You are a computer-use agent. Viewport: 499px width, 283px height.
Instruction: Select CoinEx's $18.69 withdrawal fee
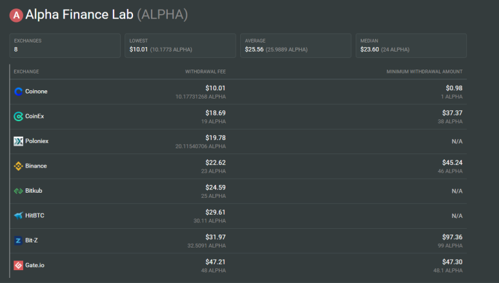pos(216,113)
